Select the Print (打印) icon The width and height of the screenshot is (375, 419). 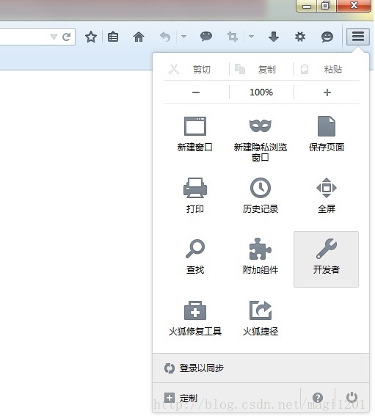pos(195,188)
